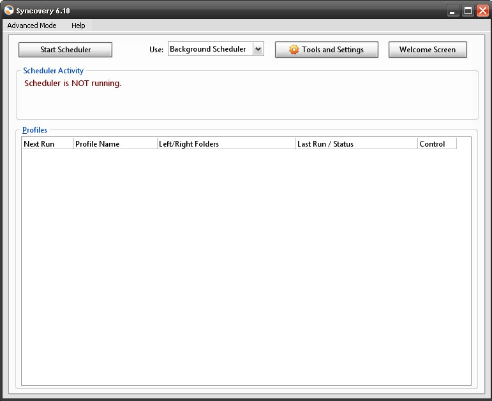The height and width of the screenshot is (401, 492).
Task: Click the Start Scheduler button
Action: pos(65,50)
